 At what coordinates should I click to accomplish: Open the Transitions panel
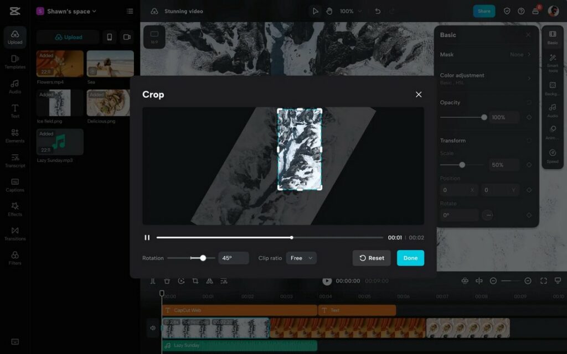click(x=14, y=235)
